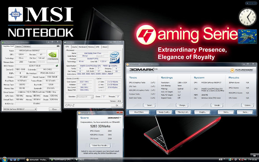Click the OS value Windows Vista Home
The height and width of the screenshot is (162, 259).
(x=211, y=98)
